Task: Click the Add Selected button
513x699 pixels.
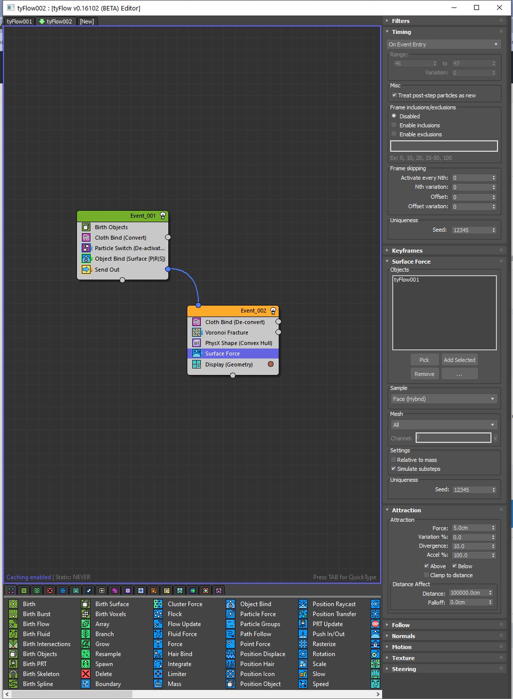Action: (x=460, y=360)
